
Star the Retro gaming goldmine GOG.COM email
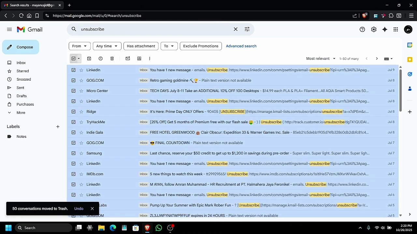[81, 80]
